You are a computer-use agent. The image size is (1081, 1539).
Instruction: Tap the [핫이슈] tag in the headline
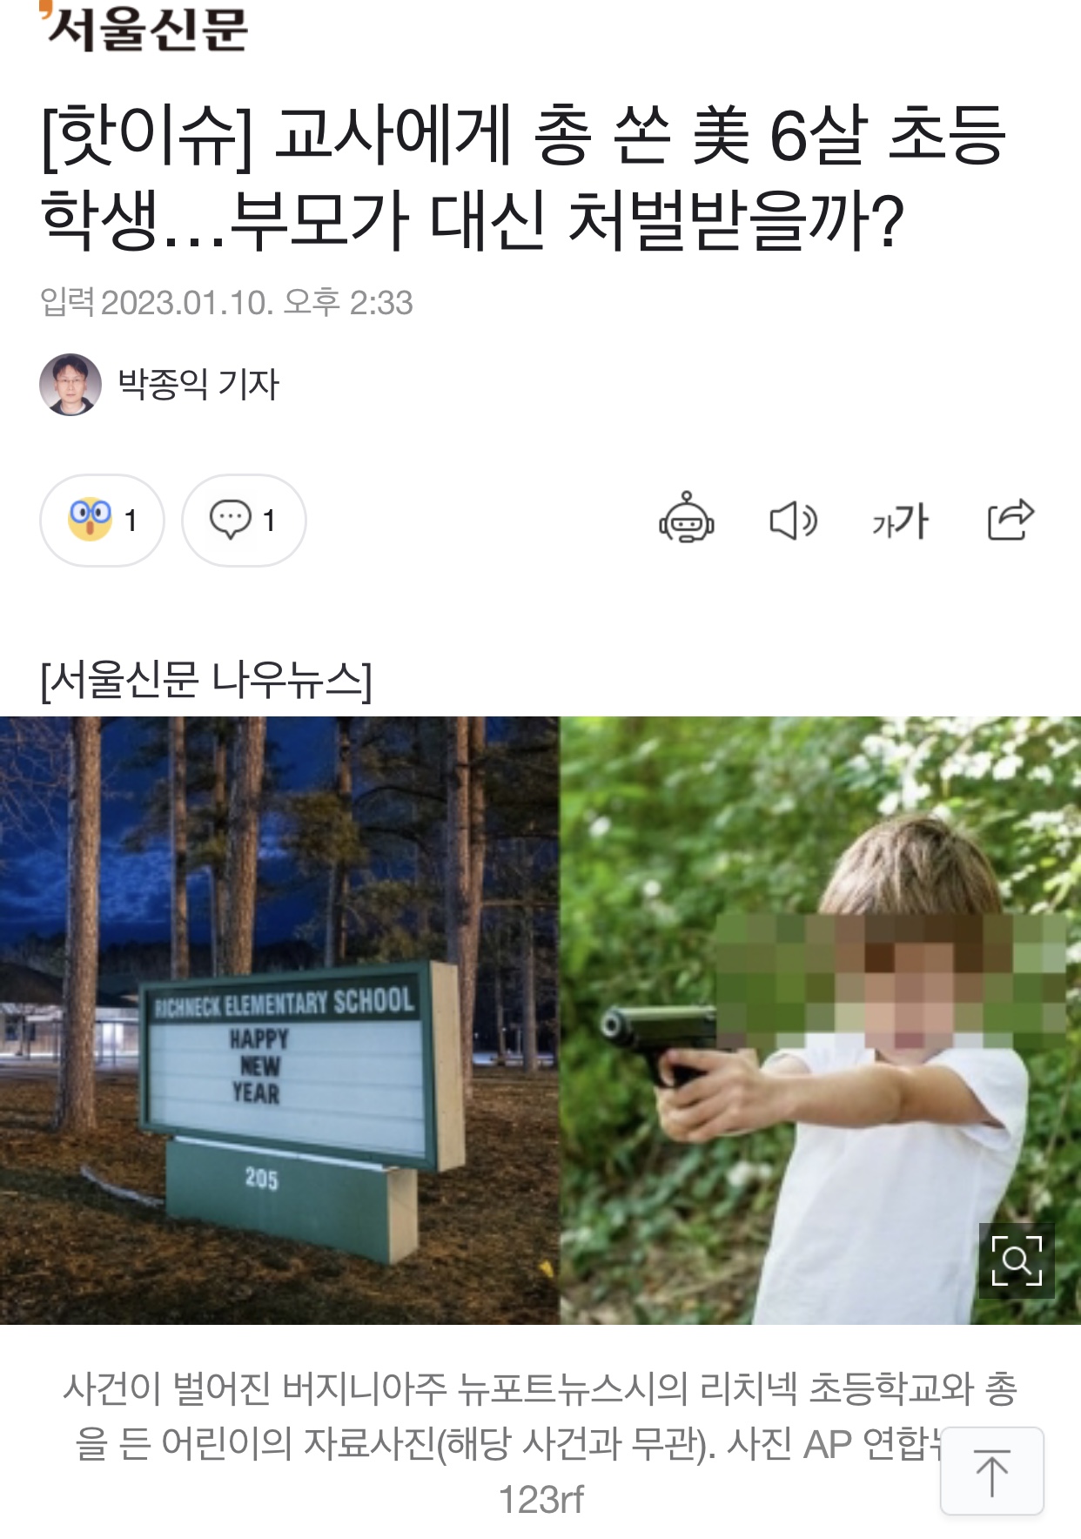[148, 135]
